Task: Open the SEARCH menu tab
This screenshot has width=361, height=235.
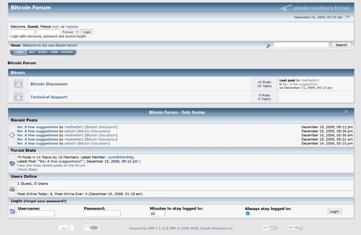Action: click(43, 52)
